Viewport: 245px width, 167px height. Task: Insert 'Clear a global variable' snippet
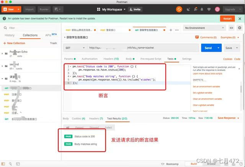coord(203,105)
